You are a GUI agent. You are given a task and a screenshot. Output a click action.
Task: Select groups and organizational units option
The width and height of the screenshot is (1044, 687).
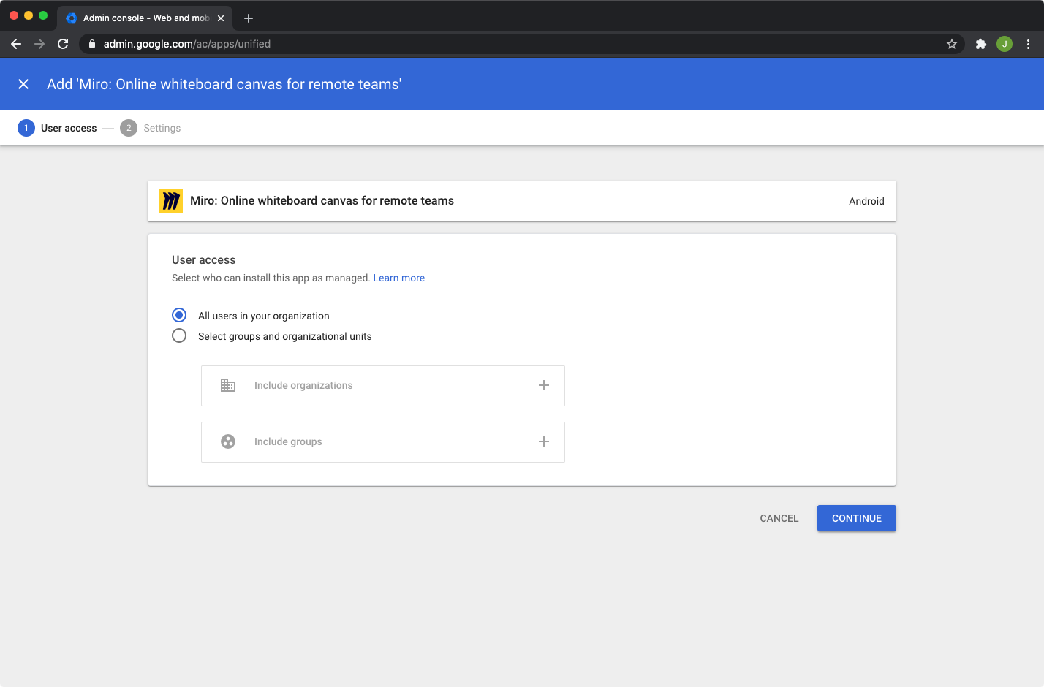click(179, 335)
